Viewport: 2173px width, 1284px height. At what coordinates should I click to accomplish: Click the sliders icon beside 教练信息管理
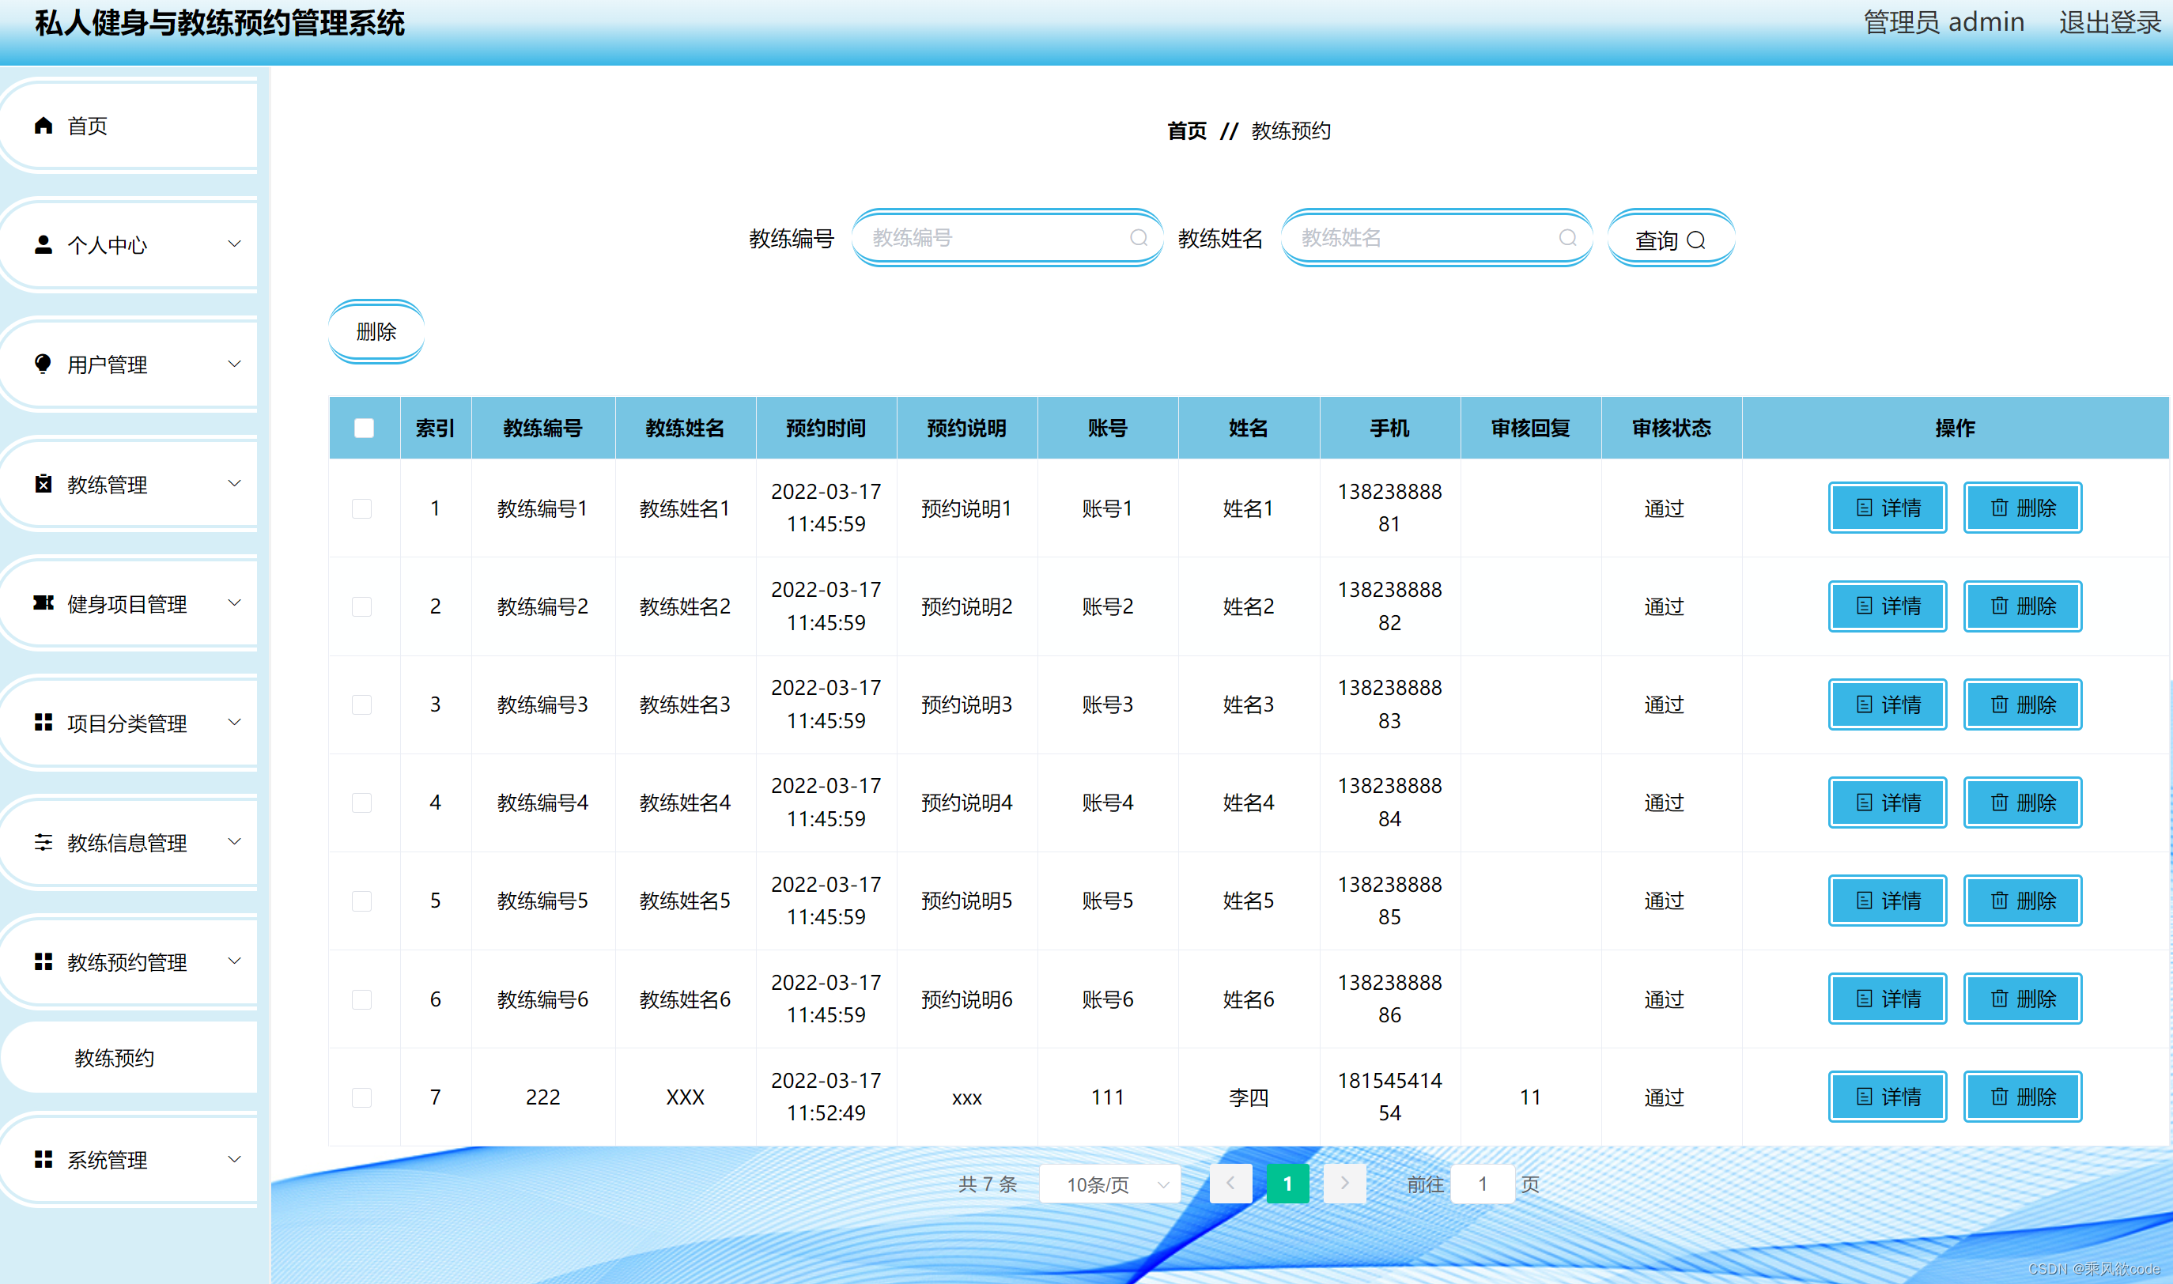pyautogui.click(x=43, y=842)
